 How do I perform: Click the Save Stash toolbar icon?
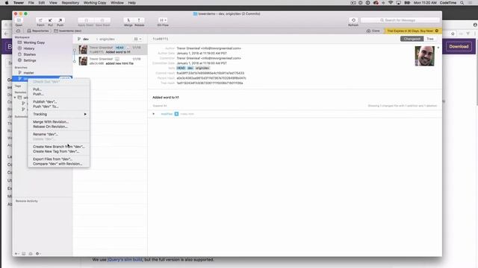(102, 20)
